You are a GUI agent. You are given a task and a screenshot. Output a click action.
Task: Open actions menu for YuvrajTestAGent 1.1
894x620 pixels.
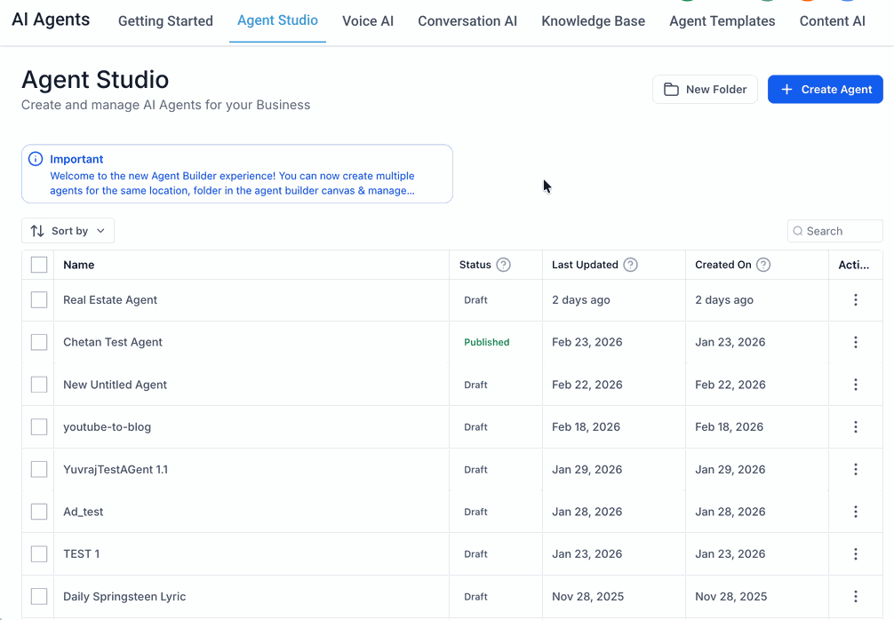click(x=855, y=469)
